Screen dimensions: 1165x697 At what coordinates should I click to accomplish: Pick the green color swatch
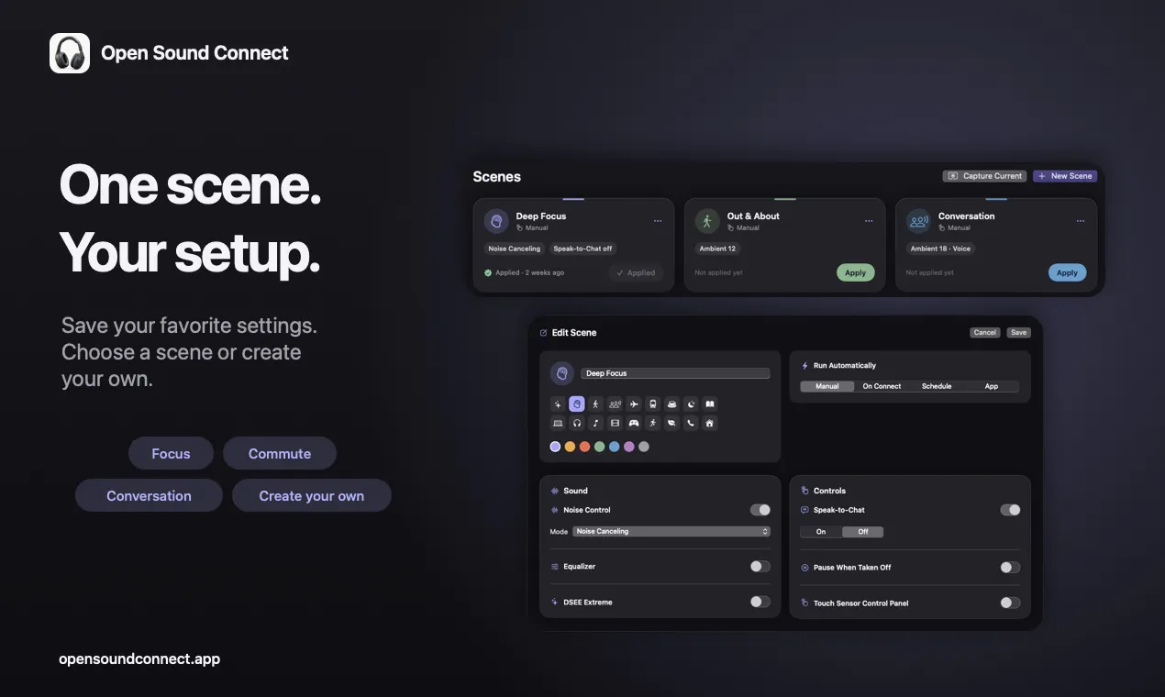pyautogui.click(x=599, y=447)
